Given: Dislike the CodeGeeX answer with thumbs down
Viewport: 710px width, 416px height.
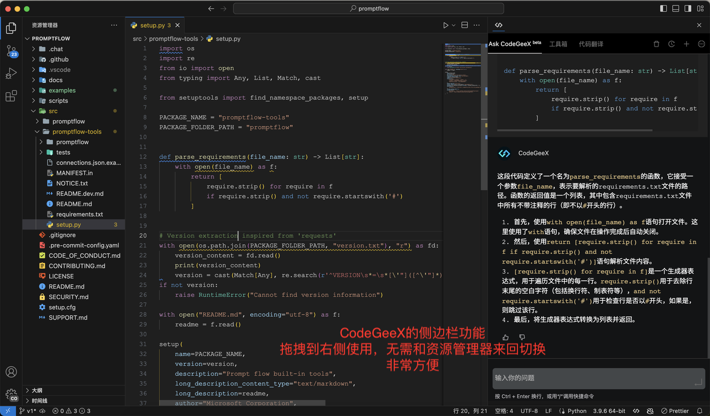Looking at the screenshot, I should [522, 337].
